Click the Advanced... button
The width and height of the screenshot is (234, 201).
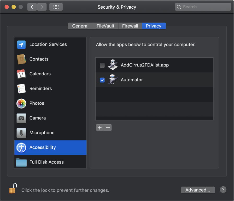point(198,190)
